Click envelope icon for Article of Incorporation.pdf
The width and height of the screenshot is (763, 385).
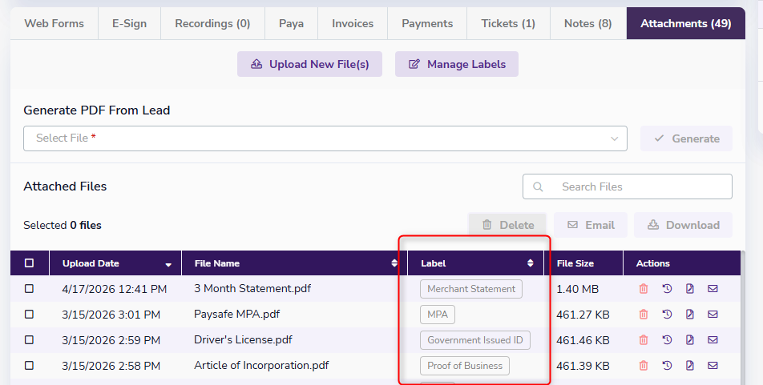[x=713, y=366]
